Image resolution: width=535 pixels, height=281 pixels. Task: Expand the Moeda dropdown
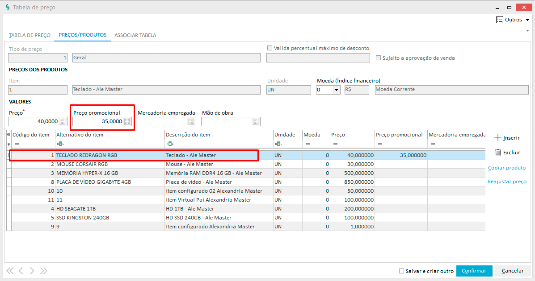coord(336,90)
